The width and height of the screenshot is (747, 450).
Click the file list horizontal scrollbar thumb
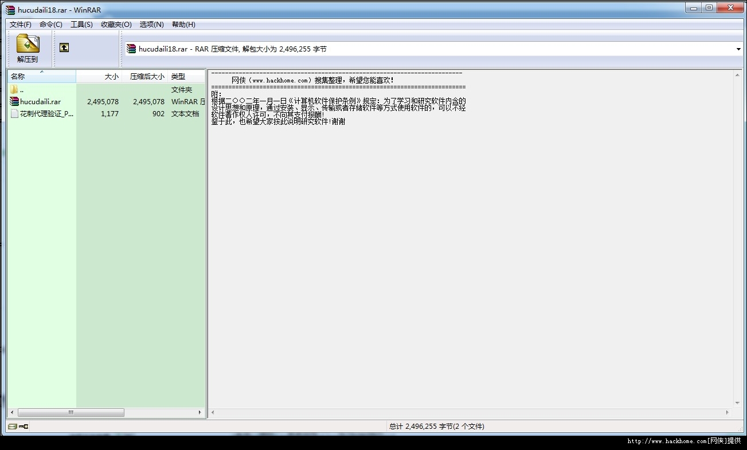point(71,412)
